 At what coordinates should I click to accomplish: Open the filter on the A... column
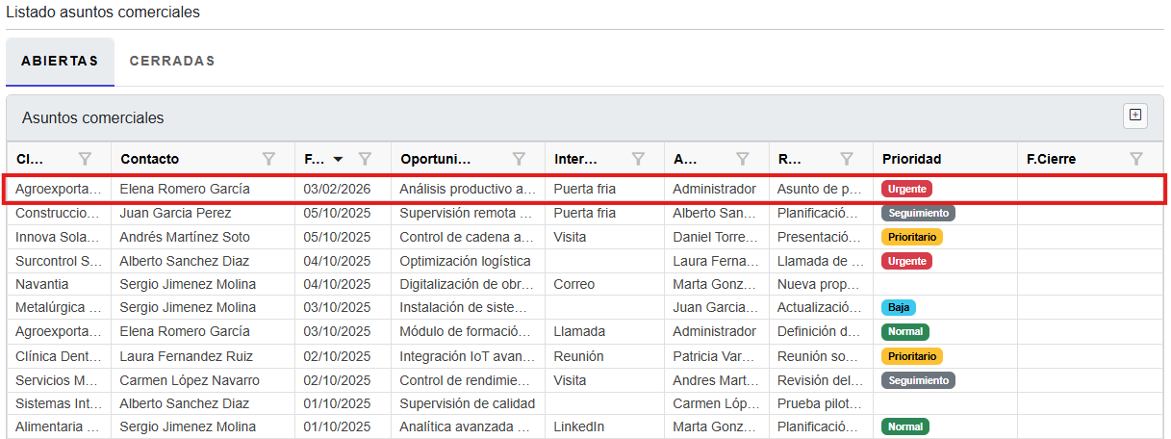point(743,159)
